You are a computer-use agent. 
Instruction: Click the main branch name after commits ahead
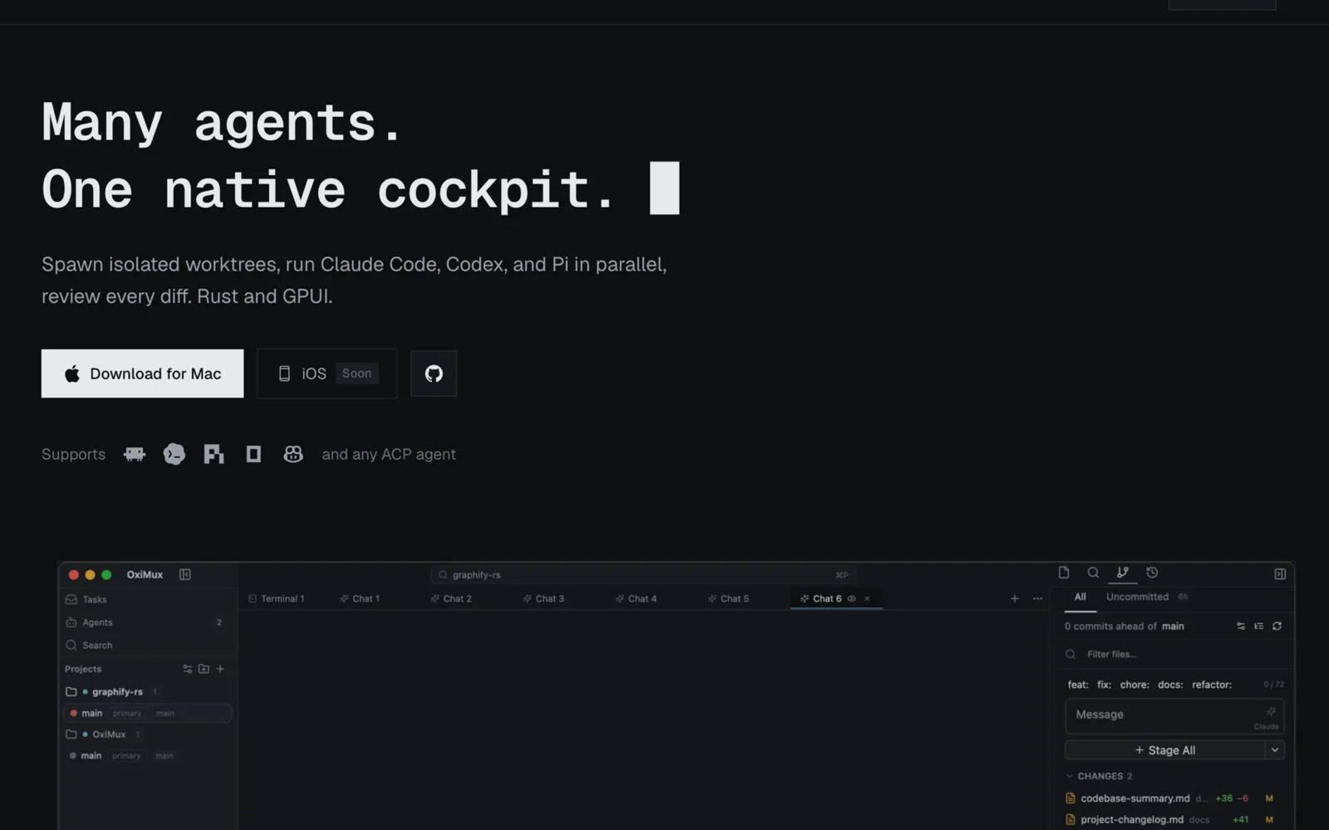pos(1173,627)
